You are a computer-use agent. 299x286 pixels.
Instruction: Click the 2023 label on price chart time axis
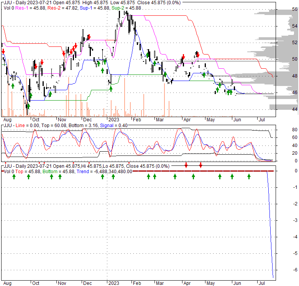tap(113, 120)
